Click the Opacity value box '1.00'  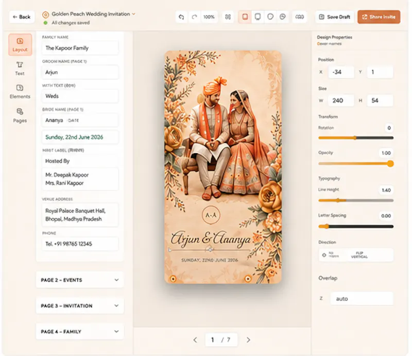pos(386,153)
